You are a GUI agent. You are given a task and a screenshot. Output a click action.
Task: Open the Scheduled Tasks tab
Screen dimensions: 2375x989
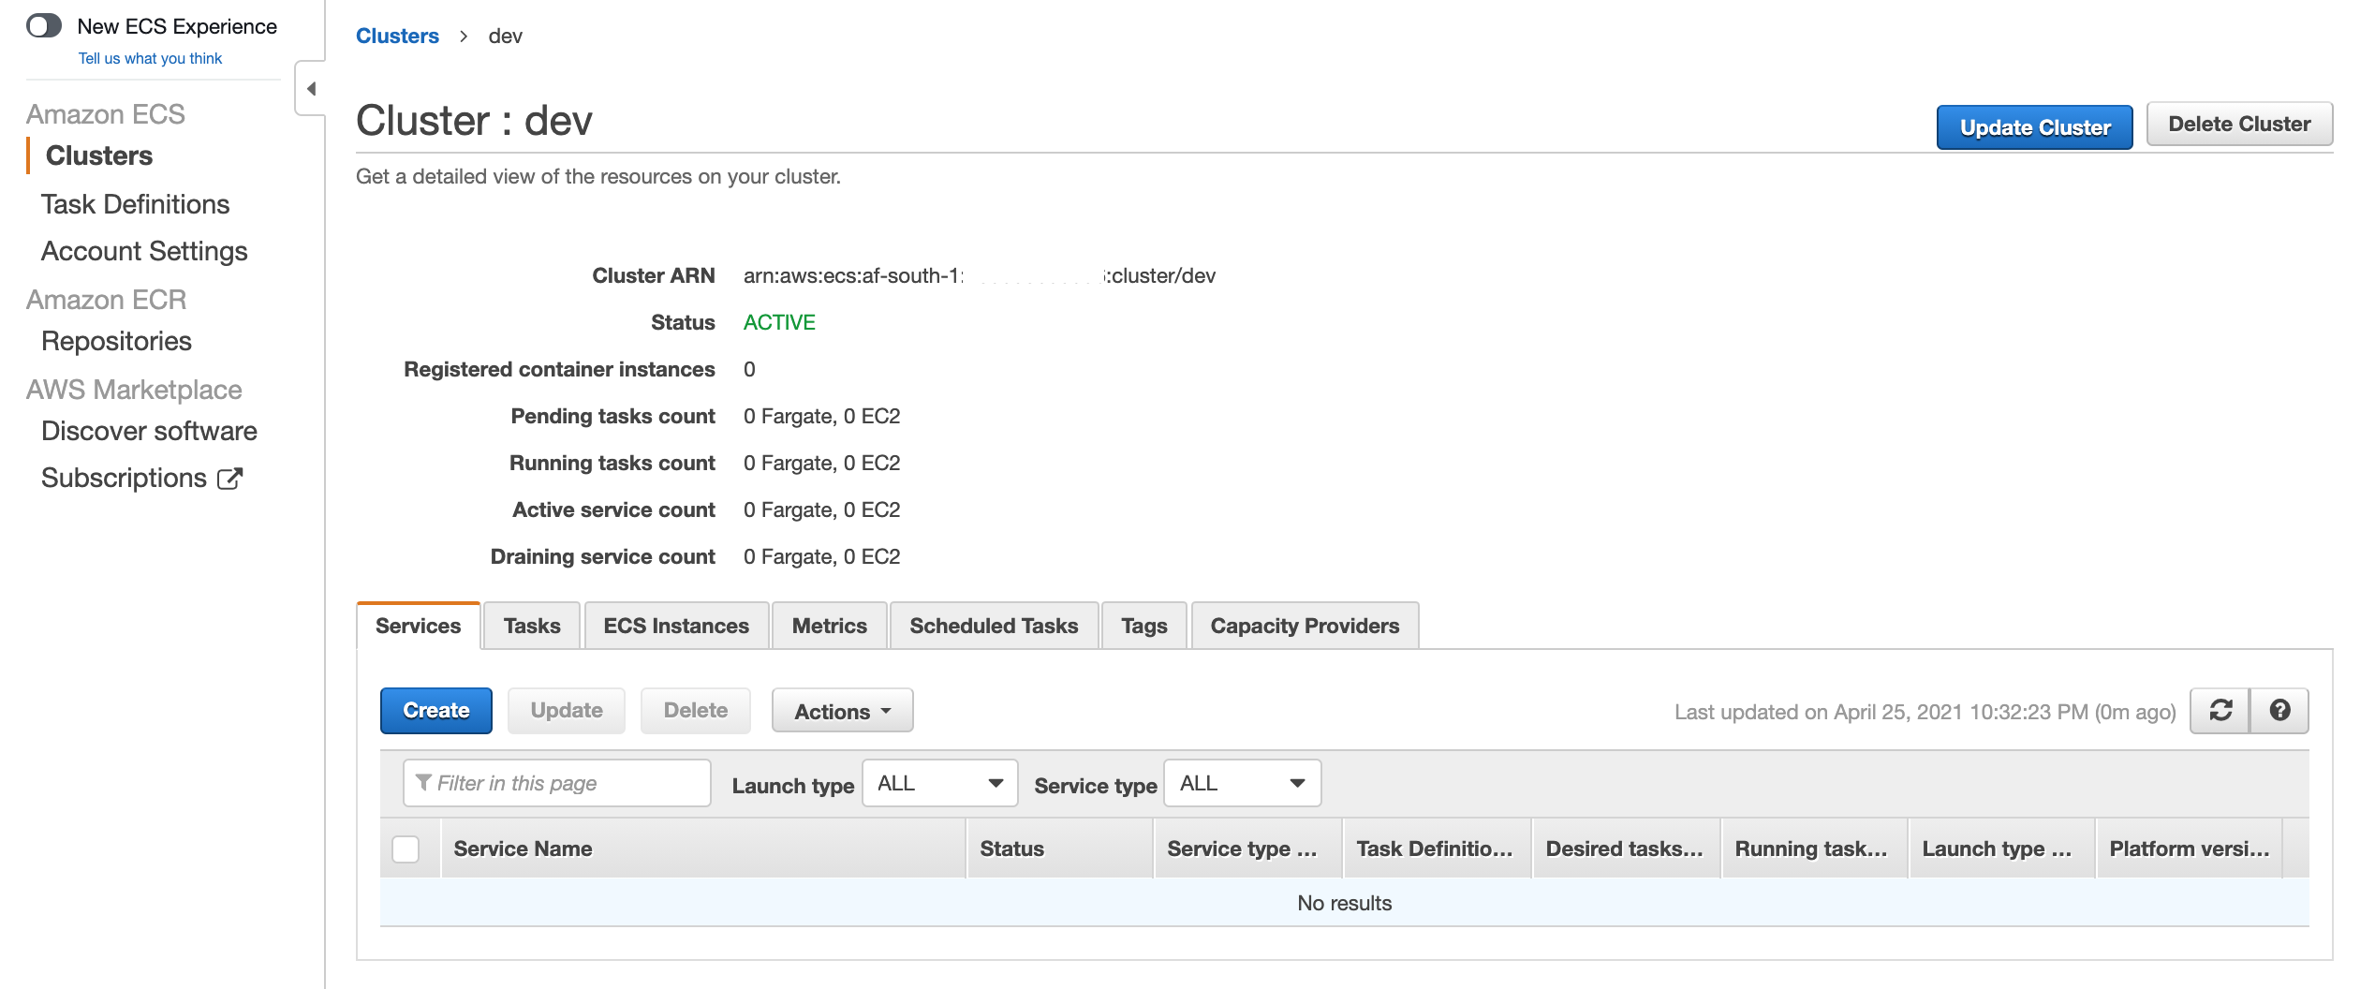(x=994, y=626)
